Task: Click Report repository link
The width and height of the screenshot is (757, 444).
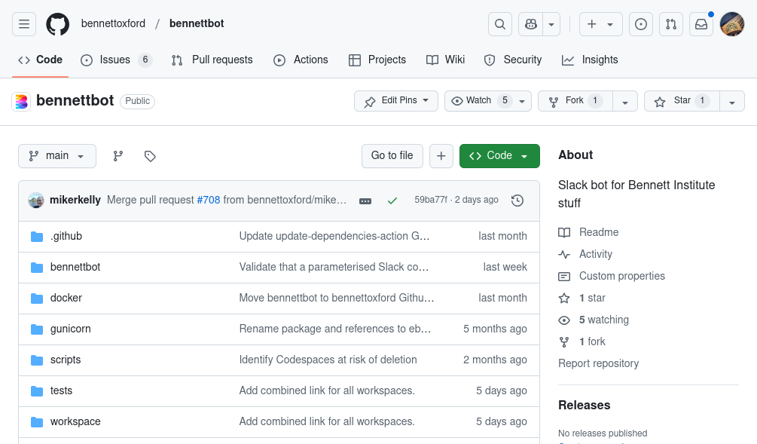Action: pyautogui.click(x=598, y=363)
